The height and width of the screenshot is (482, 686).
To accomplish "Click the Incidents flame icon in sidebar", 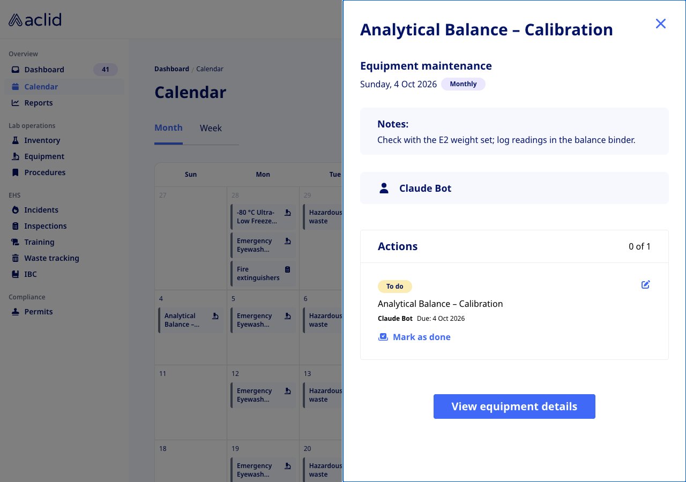I will [16, 210].
